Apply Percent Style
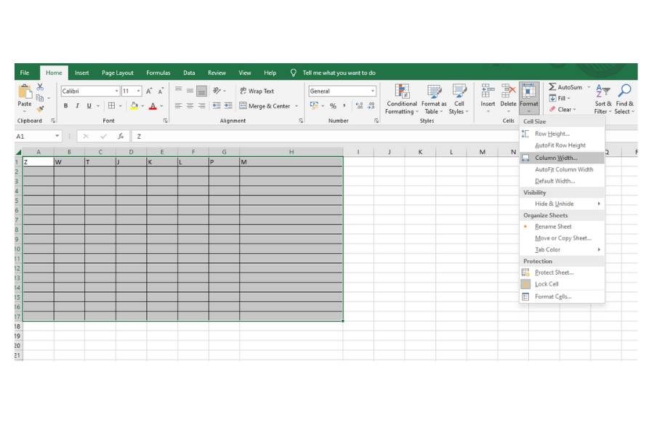Image resolution: width=654 pixels, height=436 pixels. 333,106
